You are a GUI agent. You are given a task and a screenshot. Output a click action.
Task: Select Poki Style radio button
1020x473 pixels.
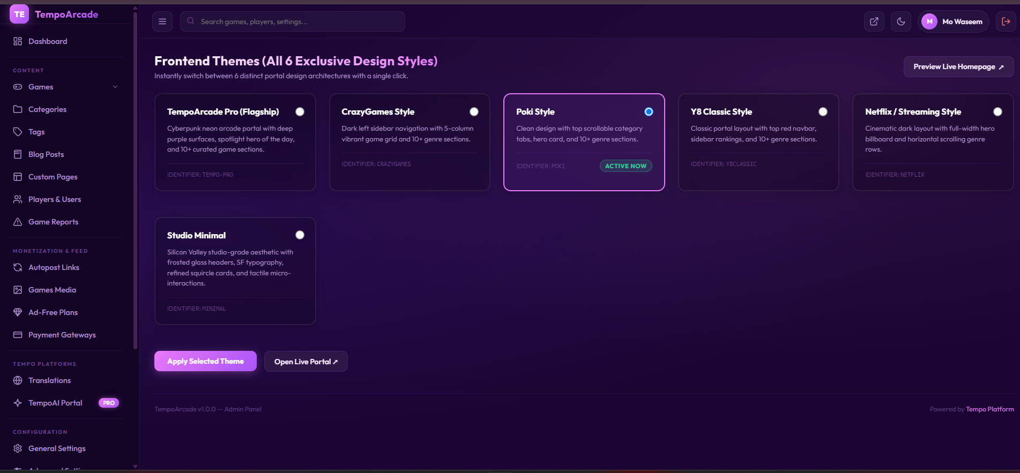tap(649, 111)
